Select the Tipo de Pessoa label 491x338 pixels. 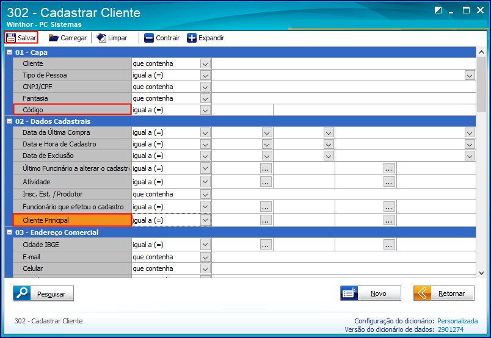[x=72, y=75]
